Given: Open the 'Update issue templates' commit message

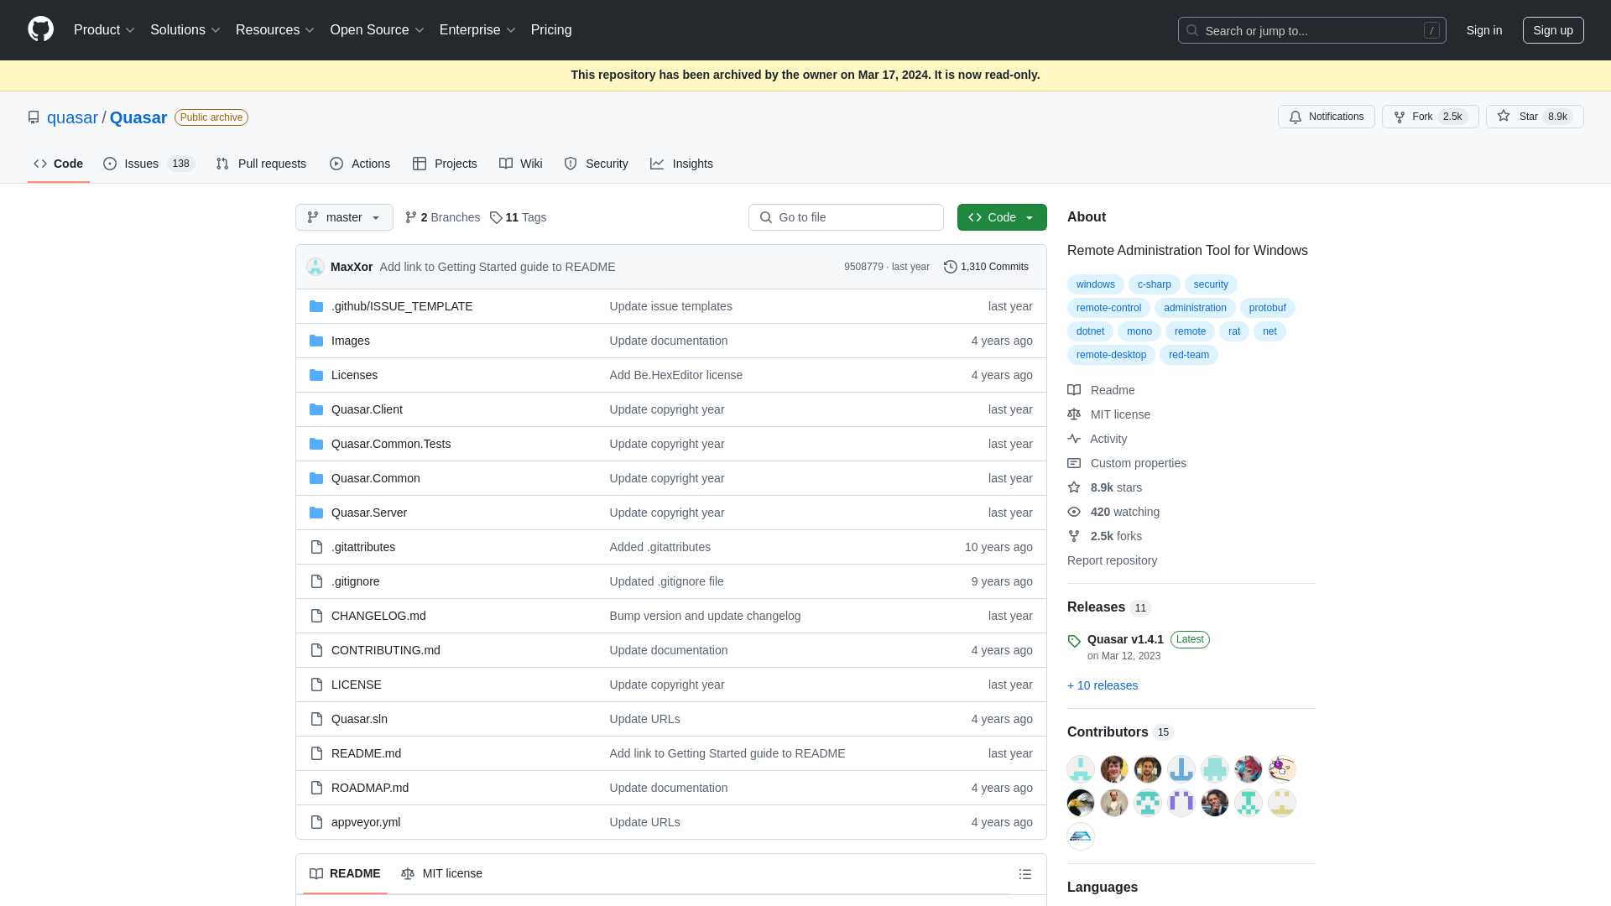Looking at the screenshot, I should (670, 306).
